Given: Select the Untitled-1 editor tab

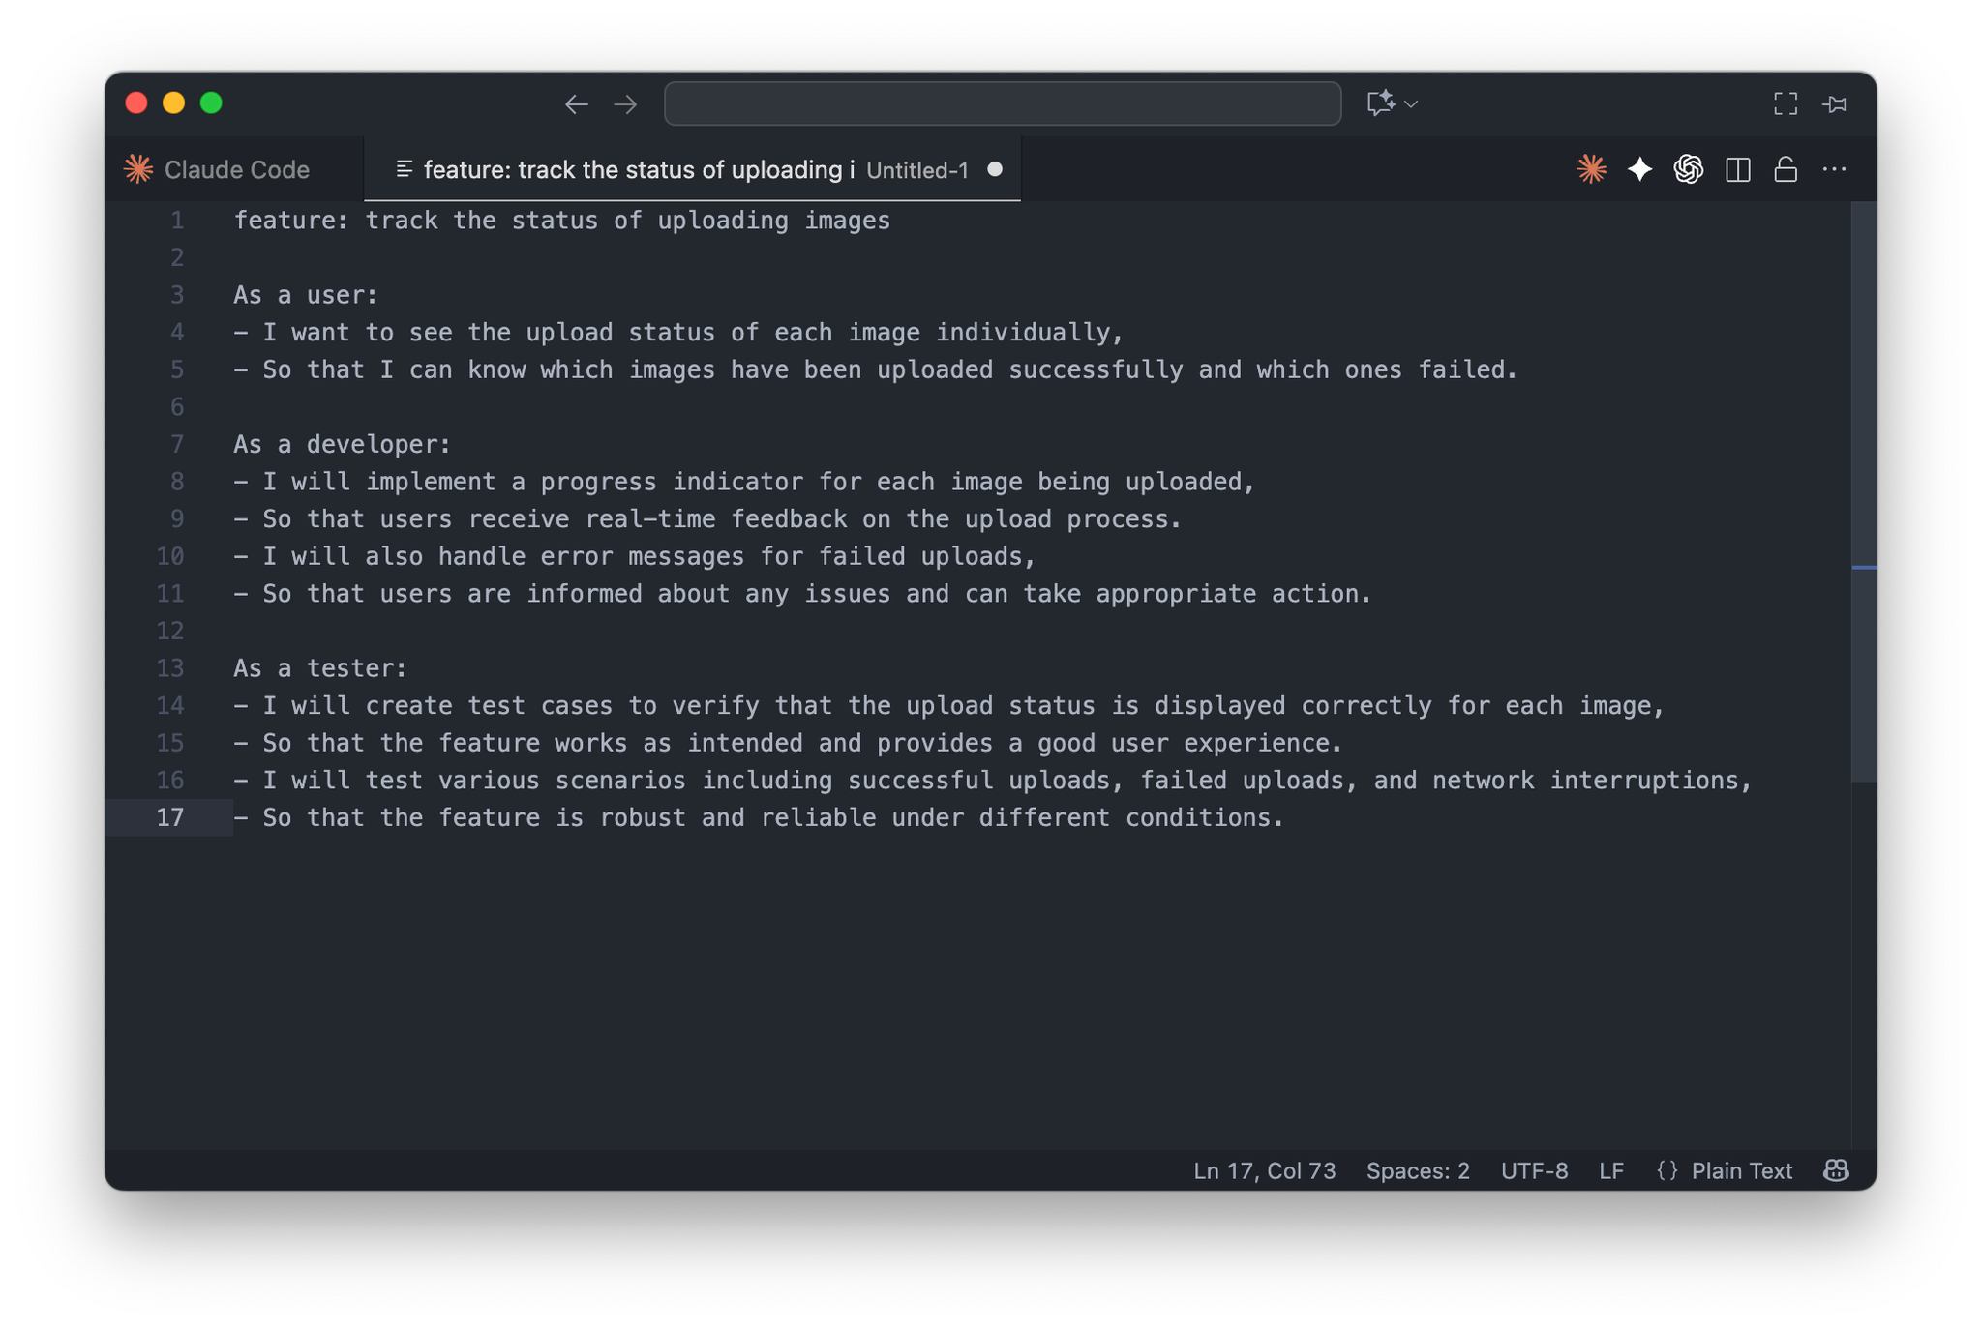Looking at the screenshot, I should coord(692,169).
